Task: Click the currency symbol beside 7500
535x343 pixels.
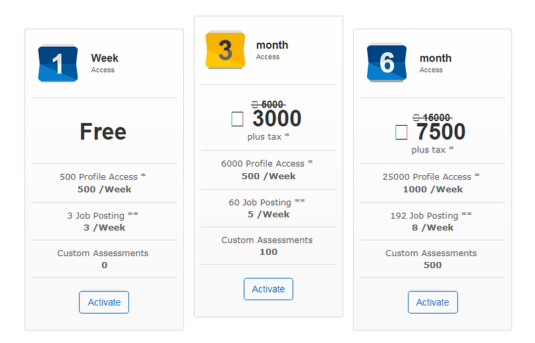Action: (401, 132)
